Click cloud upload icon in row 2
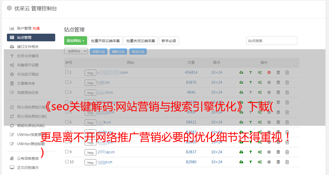This screenshot has height=175, width=329. pyautogui.click(x=241, y=82)
